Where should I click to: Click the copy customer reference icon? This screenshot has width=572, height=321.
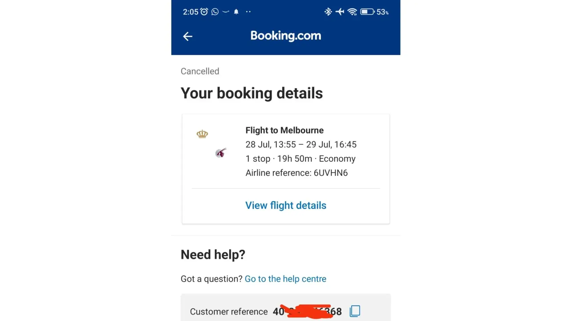coord(355,311)
